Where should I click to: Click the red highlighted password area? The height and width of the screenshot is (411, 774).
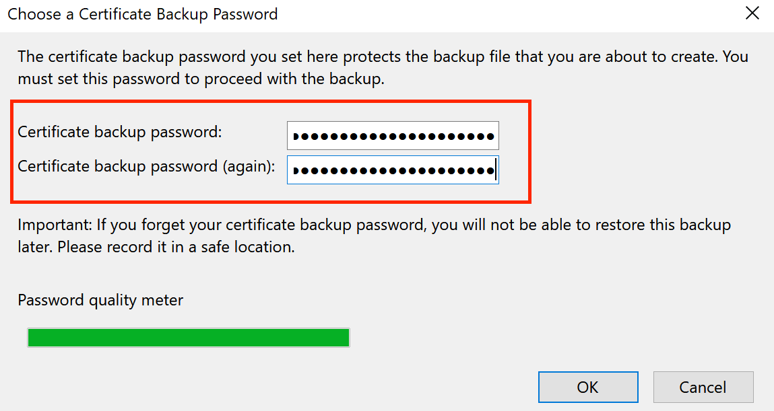click(269, 151)
